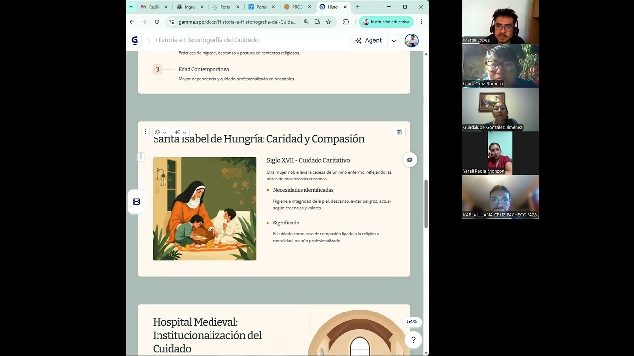Viewport: 634px width, 356px height.
Task: Open the filmstrip card navigator
Action: (136, 202)
